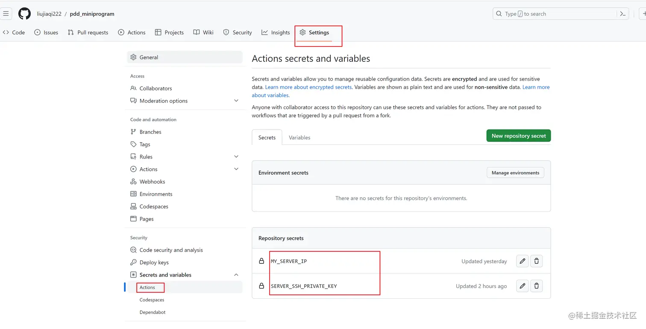Expand the sidebar Actions section chevron
The image size is (646, 329).
click(x=236, y=169)
